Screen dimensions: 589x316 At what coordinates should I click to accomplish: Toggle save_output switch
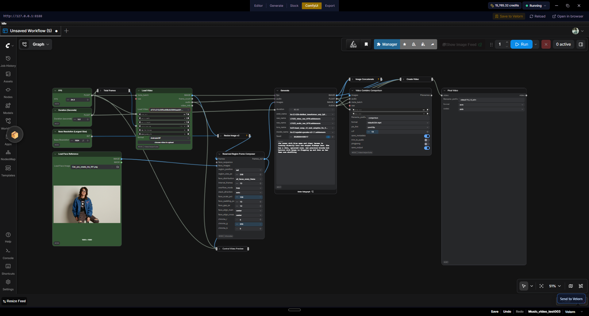(427, 148)
